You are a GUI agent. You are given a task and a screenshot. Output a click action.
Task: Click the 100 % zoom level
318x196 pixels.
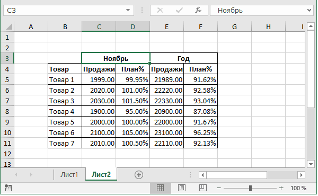tap(298, 188)
